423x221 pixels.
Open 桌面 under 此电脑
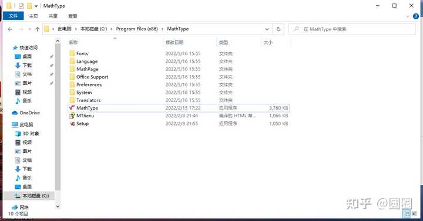(x=23, y=186)
